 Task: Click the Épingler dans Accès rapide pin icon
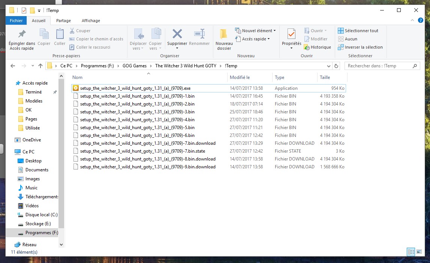pos(22,34)
